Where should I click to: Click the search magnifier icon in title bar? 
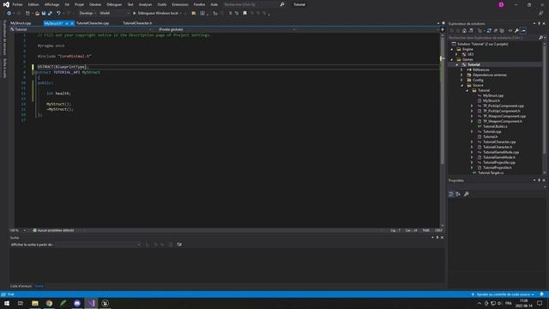click(282, 4)
